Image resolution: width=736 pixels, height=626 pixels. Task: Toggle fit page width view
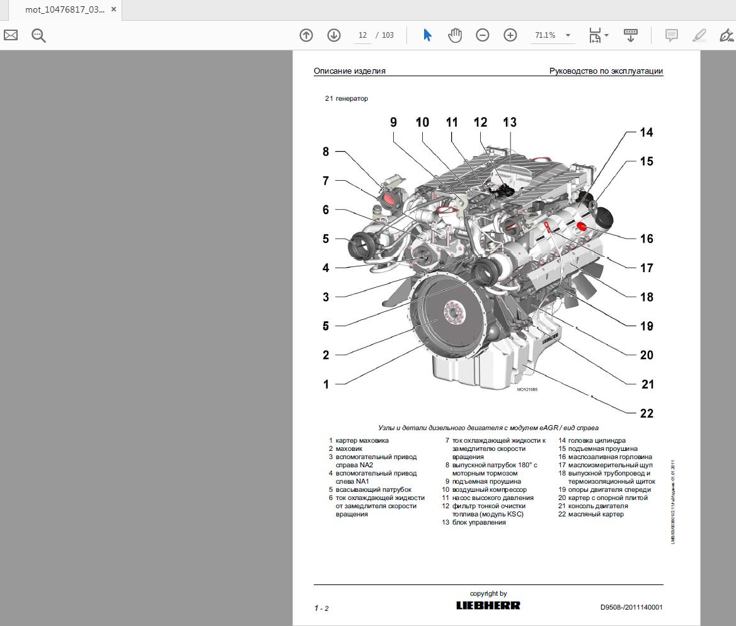(x=595, y=35)
